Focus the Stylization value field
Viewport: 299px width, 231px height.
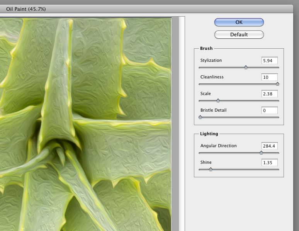(x=269, y=61)
